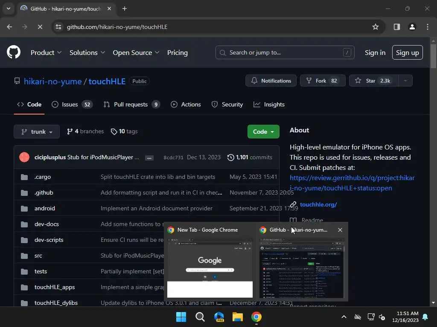Image resolution: width=437 pixels, height=327 pixels.
Task: Bookmark this page with the star icon
Action: [x=376, y=27]
